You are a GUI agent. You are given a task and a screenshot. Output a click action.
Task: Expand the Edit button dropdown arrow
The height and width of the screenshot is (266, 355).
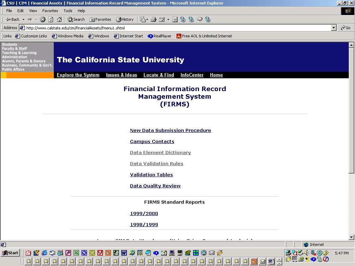[168, 19]
